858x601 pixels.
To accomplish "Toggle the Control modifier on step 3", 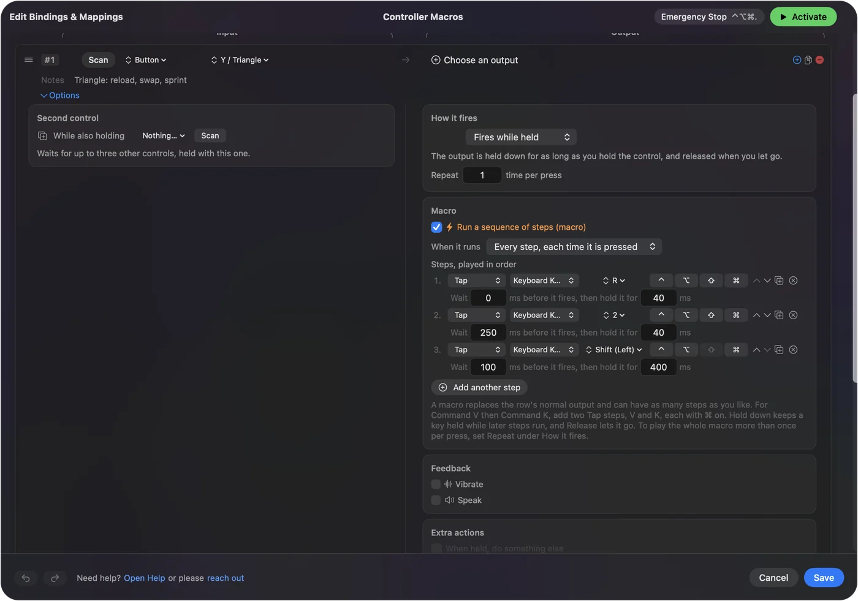I will pyautogui.click(x=661, y=350).
